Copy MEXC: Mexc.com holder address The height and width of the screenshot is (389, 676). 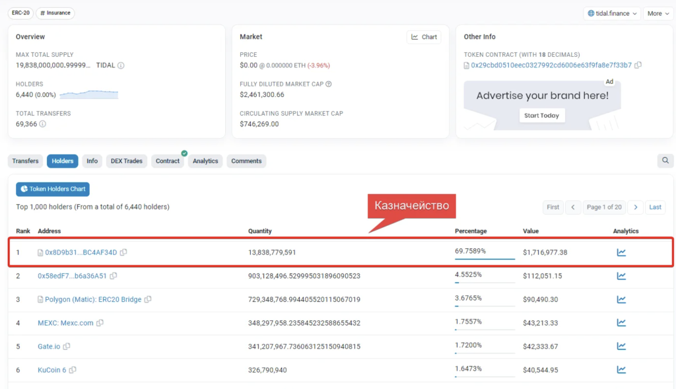[x=100, y=322]
